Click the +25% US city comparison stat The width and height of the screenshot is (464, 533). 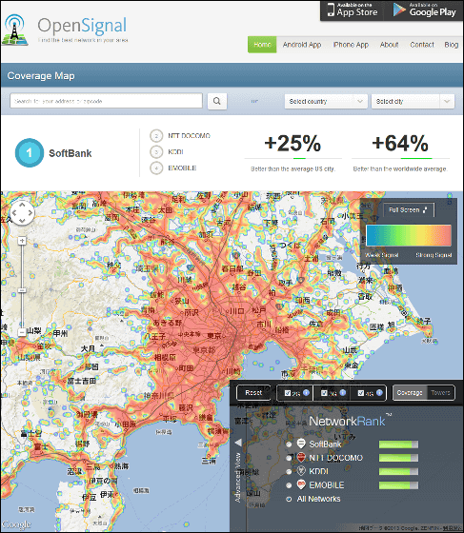point(293,143)
